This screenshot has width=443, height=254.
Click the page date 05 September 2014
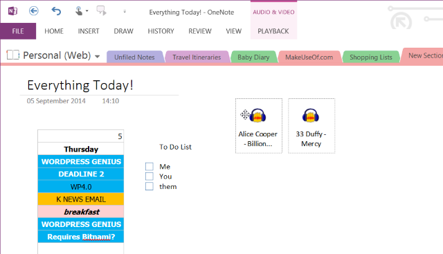point(56,101)
